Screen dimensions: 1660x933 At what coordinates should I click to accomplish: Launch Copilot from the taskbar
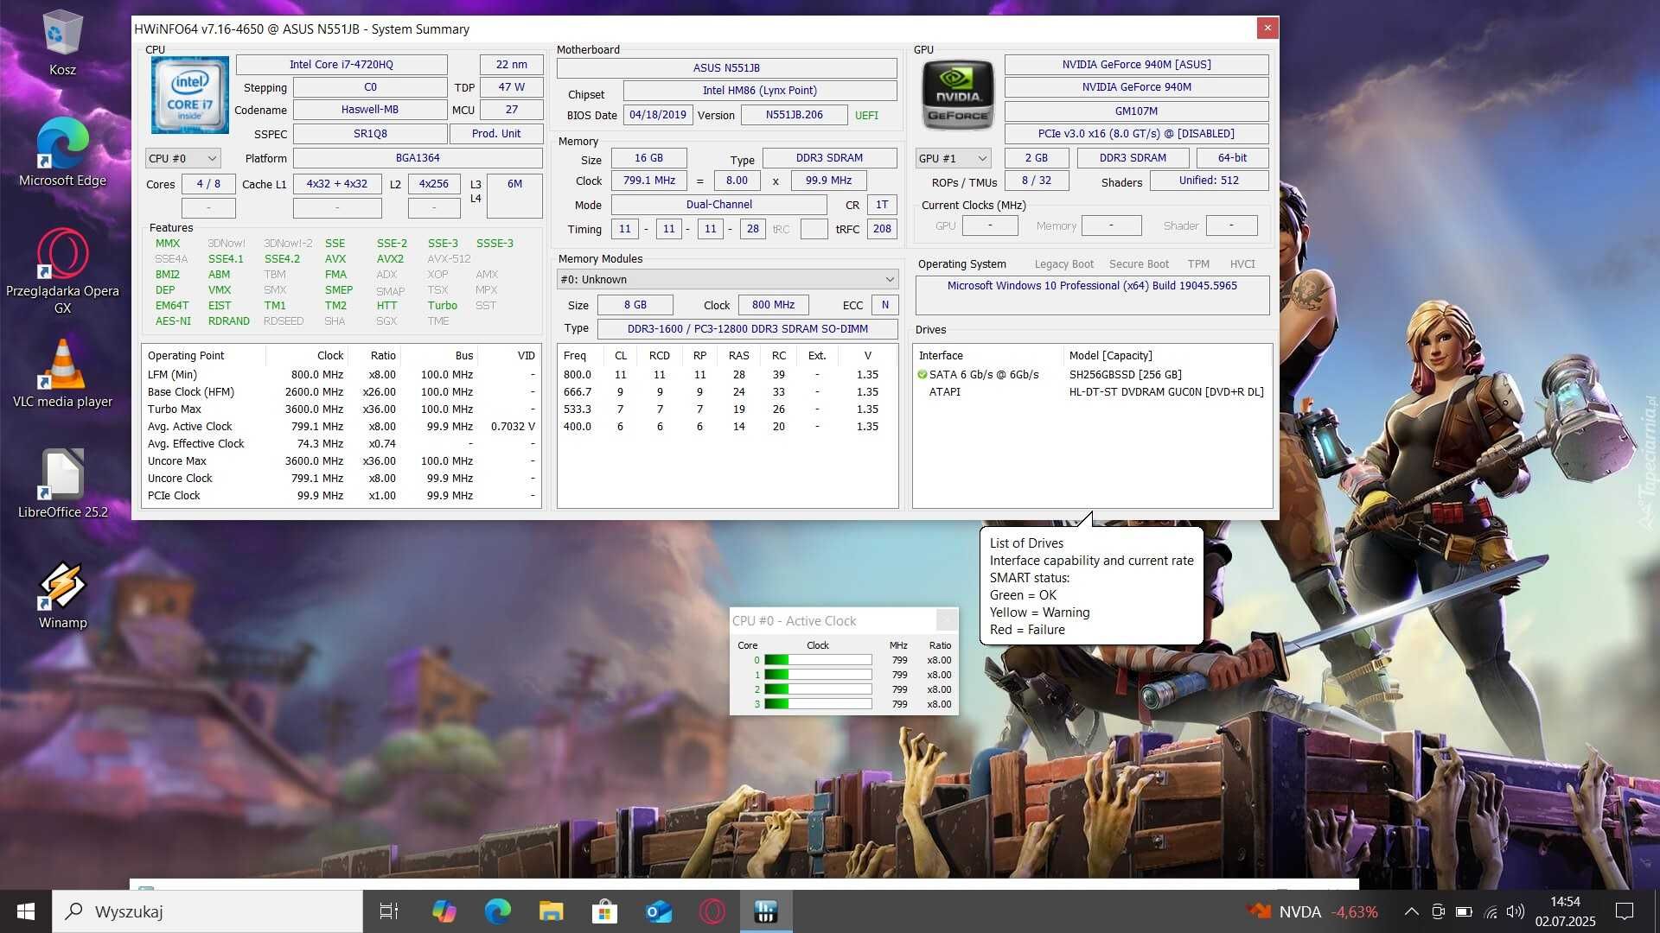444,911
